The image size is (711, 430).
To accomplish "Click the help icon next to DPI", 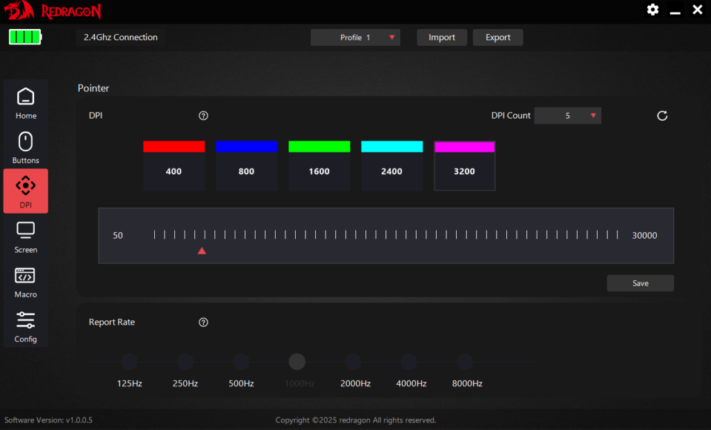I will point(203,116).
